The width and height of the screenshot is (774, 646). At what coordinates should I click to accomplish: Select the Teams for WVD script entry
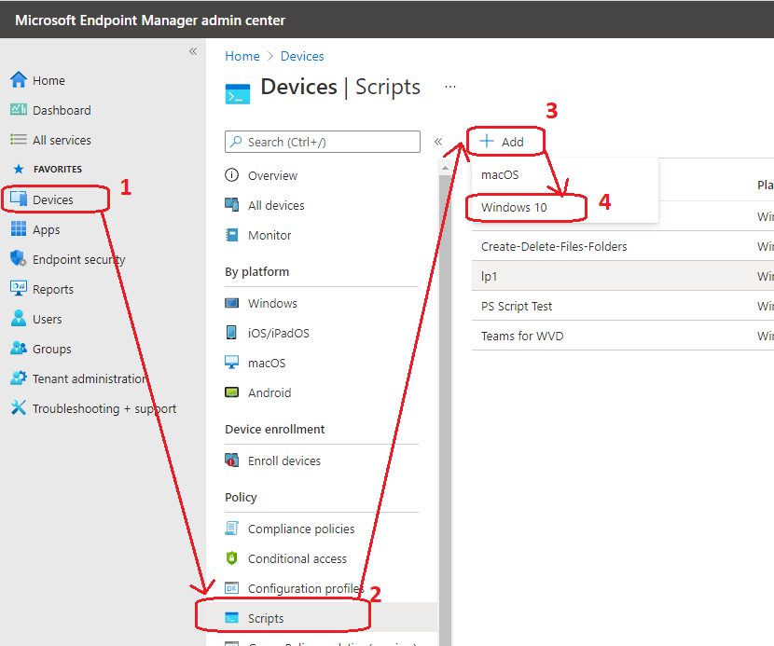(520, 335)
